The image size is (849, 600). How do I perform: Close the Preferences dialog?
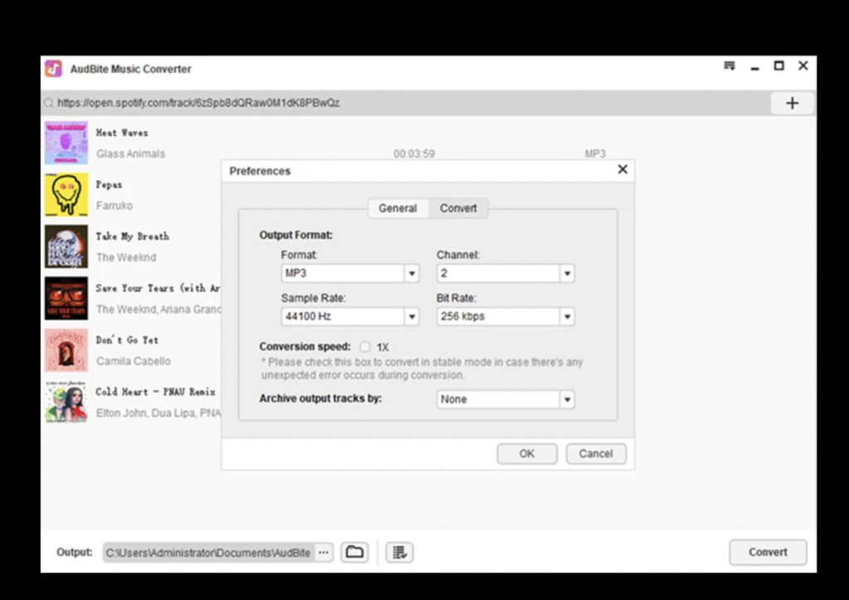623,169
